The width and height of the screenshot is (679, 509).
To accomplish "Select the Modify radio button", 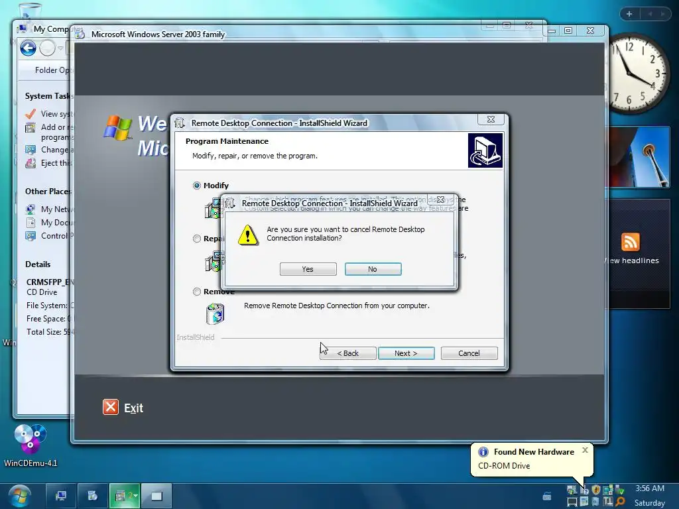I will [196, 186].
